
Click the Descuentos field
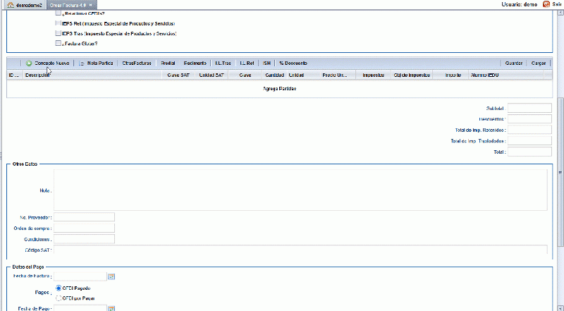[529, 118]
